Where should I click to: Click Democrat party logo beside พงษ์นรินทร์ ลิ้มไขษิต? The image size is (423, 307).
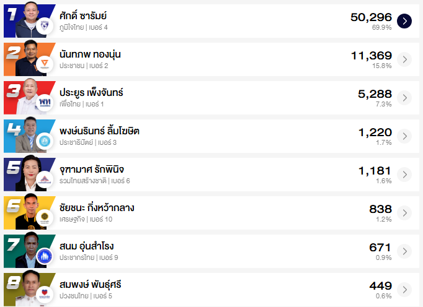(45, 141)
